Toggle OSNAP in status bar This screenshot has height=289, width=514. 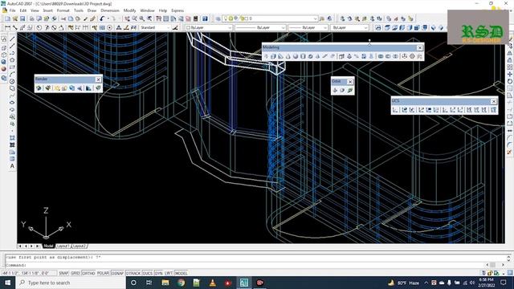pos(117,273)
